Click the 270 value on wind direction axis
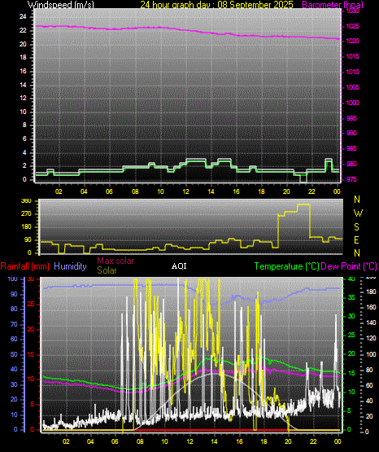 click(x=26, y=214)
